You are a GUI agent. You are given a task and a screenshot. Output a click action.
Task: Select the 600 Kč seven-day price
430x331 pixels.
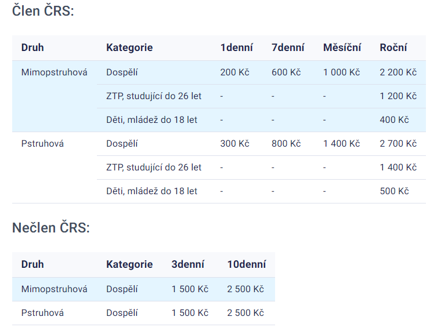(286, 72)
